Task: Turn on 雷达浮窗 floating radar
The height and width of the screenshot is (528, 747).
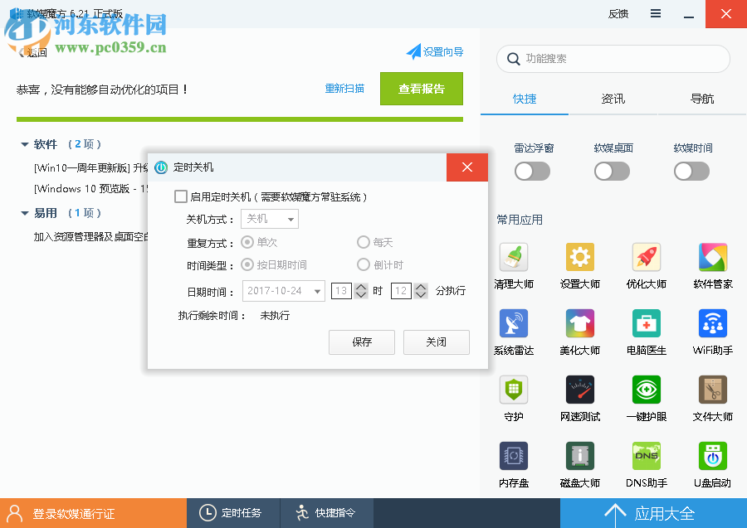Action: pyautogui.click(x=532, y=171)
